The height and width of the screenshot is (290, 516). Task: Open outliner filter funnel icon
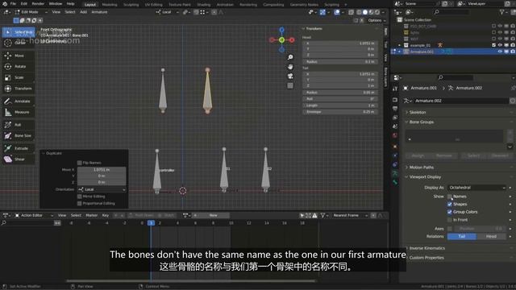click(x=501, y=12)
